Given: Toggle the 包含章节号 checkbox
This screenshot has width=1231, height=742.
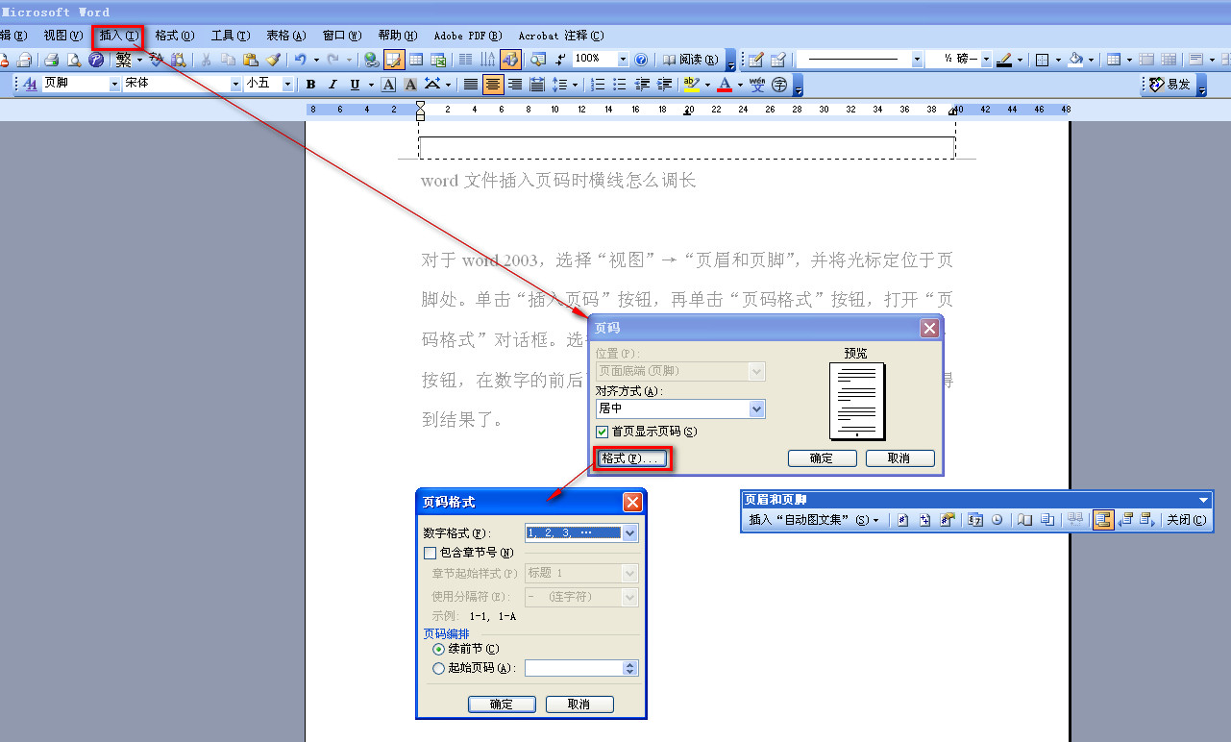Looking at the screenshot, I should click(430, 553).
